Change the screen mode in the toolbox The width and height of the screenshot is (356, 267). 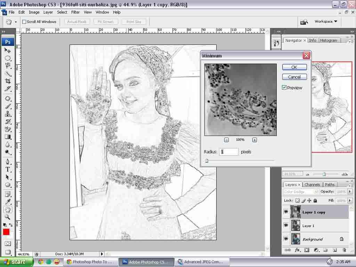point(8,252)
